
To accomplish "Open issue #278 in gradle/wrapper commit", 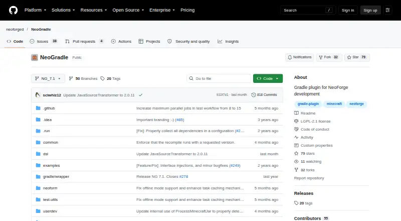I will pyautogui.click(x=183, y=176).
